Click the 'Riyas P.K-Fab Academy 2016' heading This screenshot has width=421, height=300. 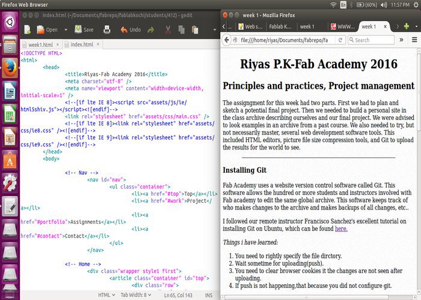click(318, 64)
